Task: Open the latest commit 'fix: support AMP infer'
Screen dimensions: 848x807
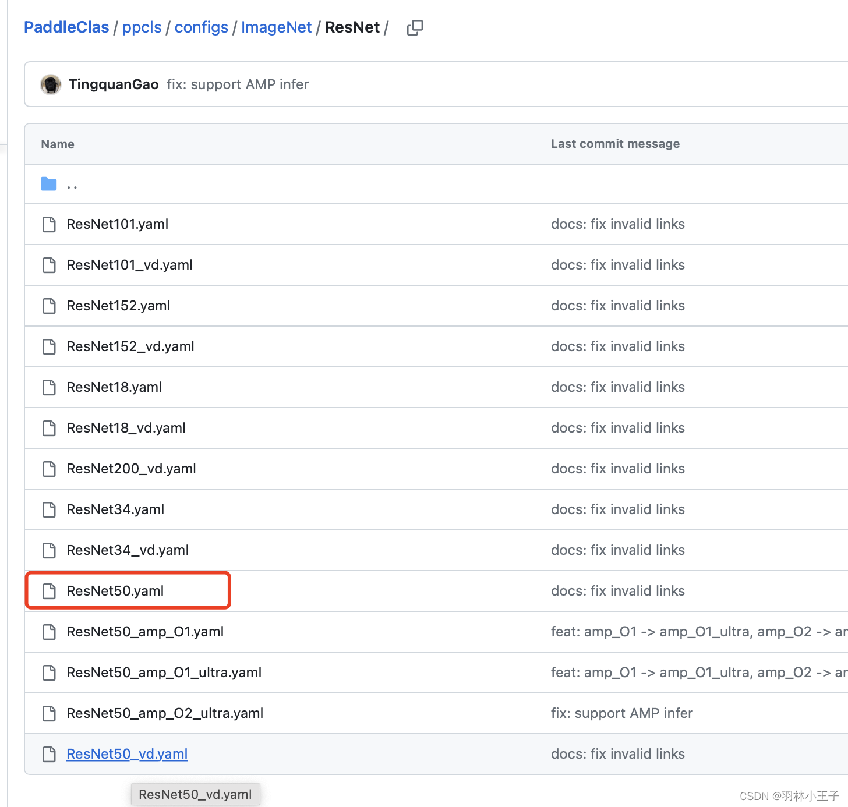Action: pos(238,84)
